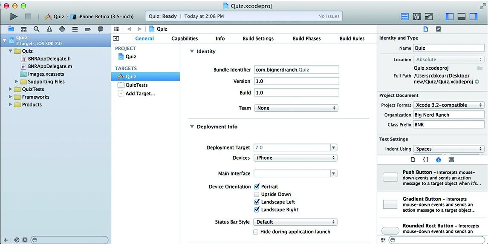Hide the project and targets list
Viewport: 488px width, 244px height.
pyautogui.click(x=116, y=39)
